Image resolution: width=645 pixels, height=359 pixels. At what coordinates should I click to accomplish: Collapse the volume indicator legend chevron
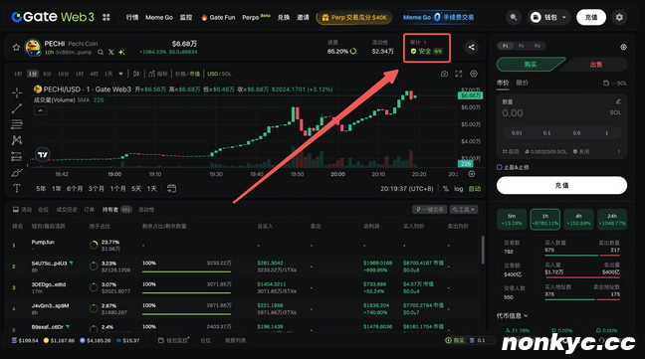40,111
